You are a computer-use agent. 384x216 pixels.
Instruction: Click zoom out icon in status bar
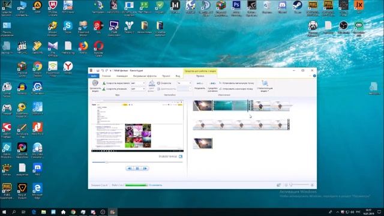coord(286,185)
